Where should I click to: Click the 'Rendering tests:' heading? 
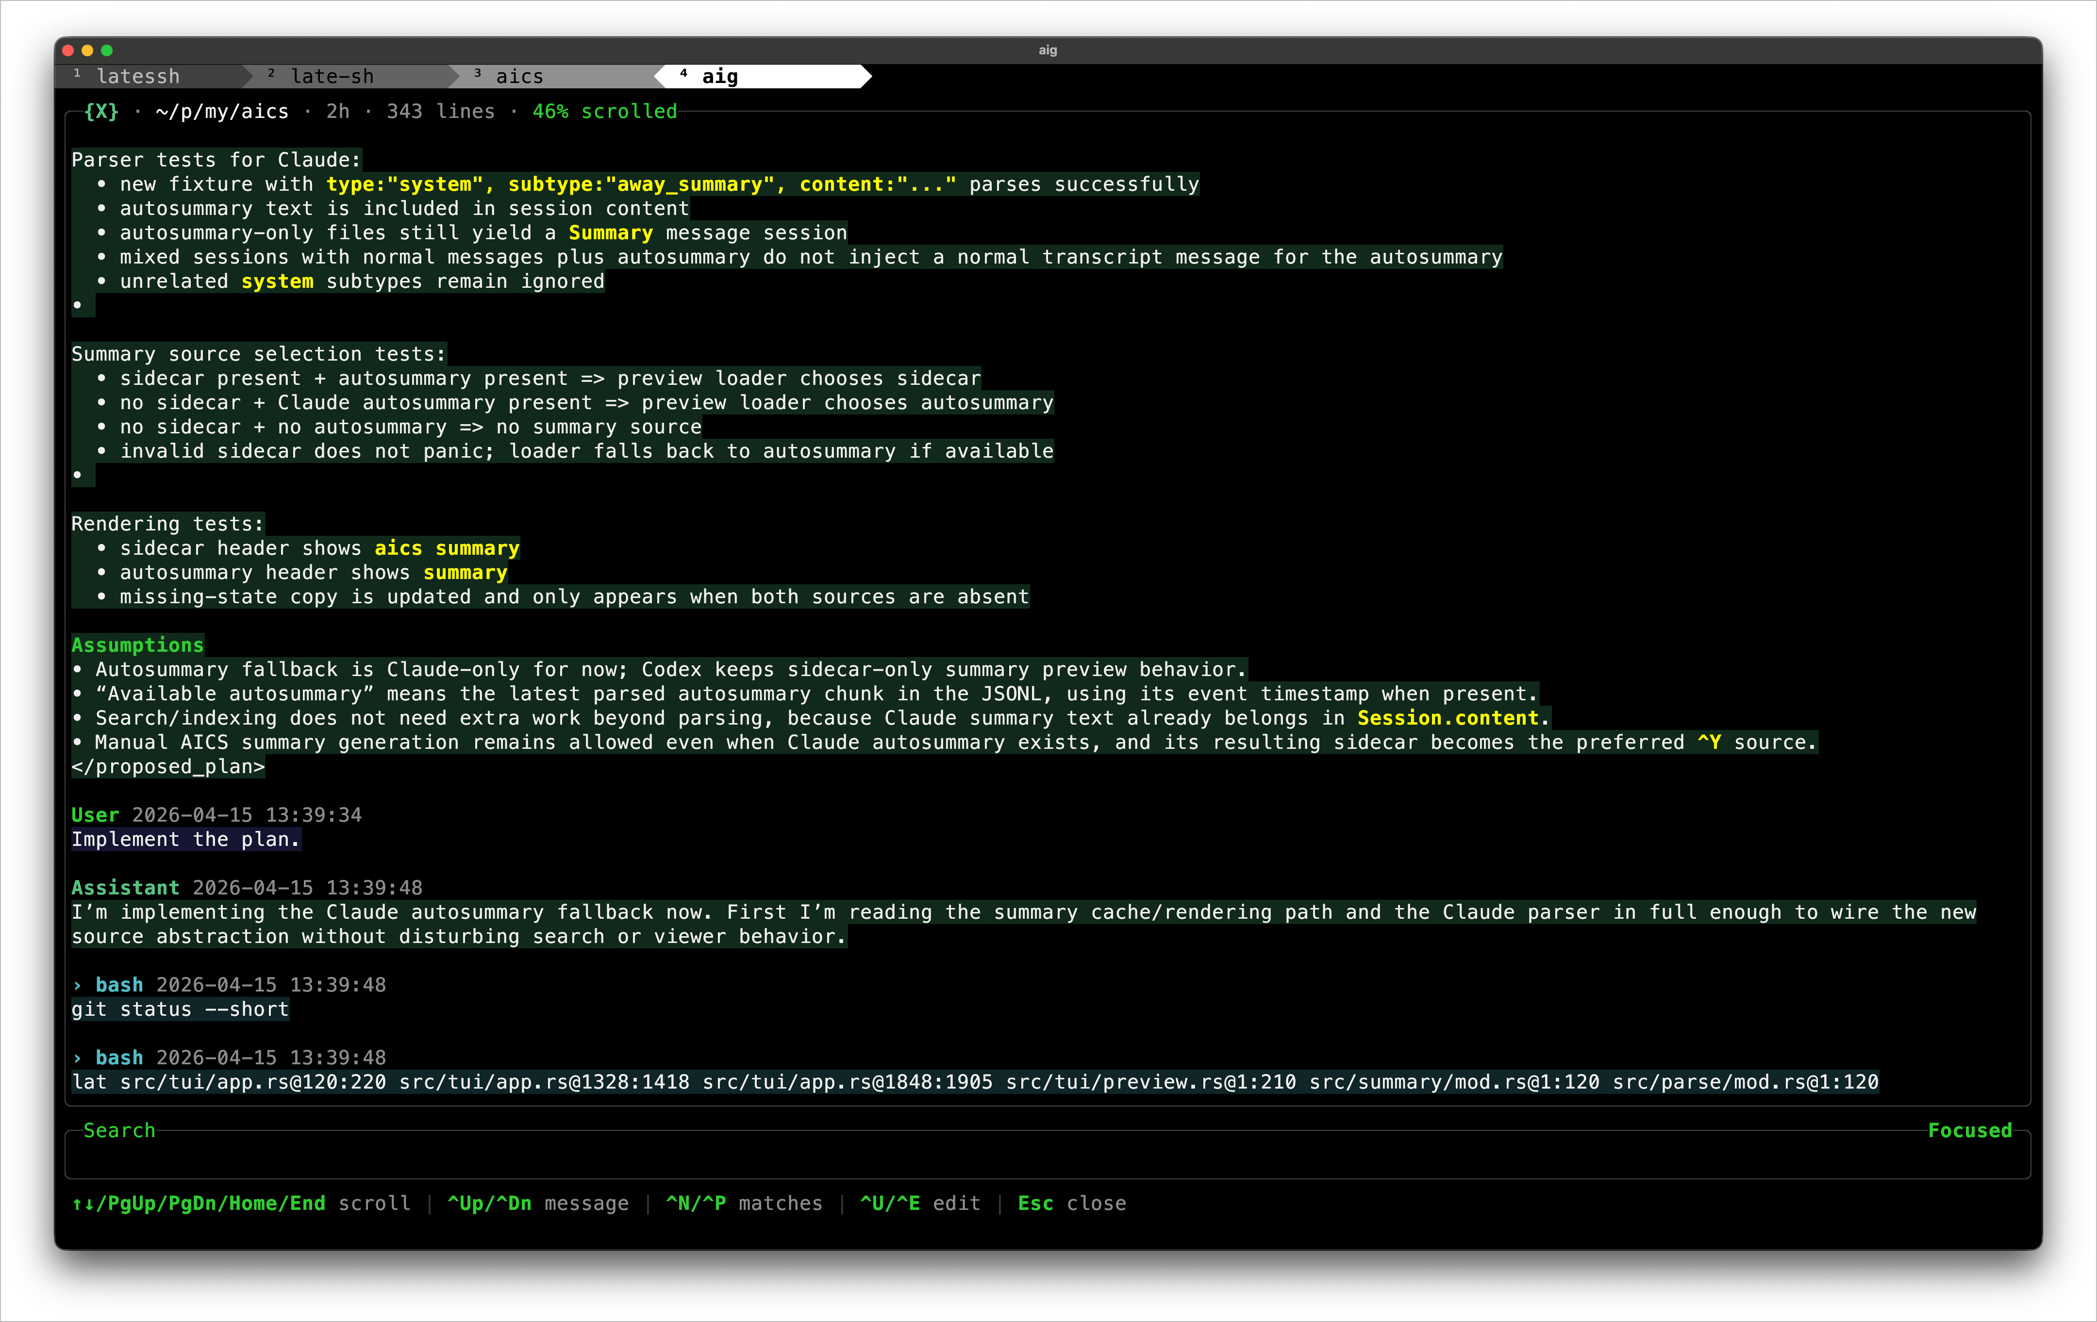coord(167,524)
